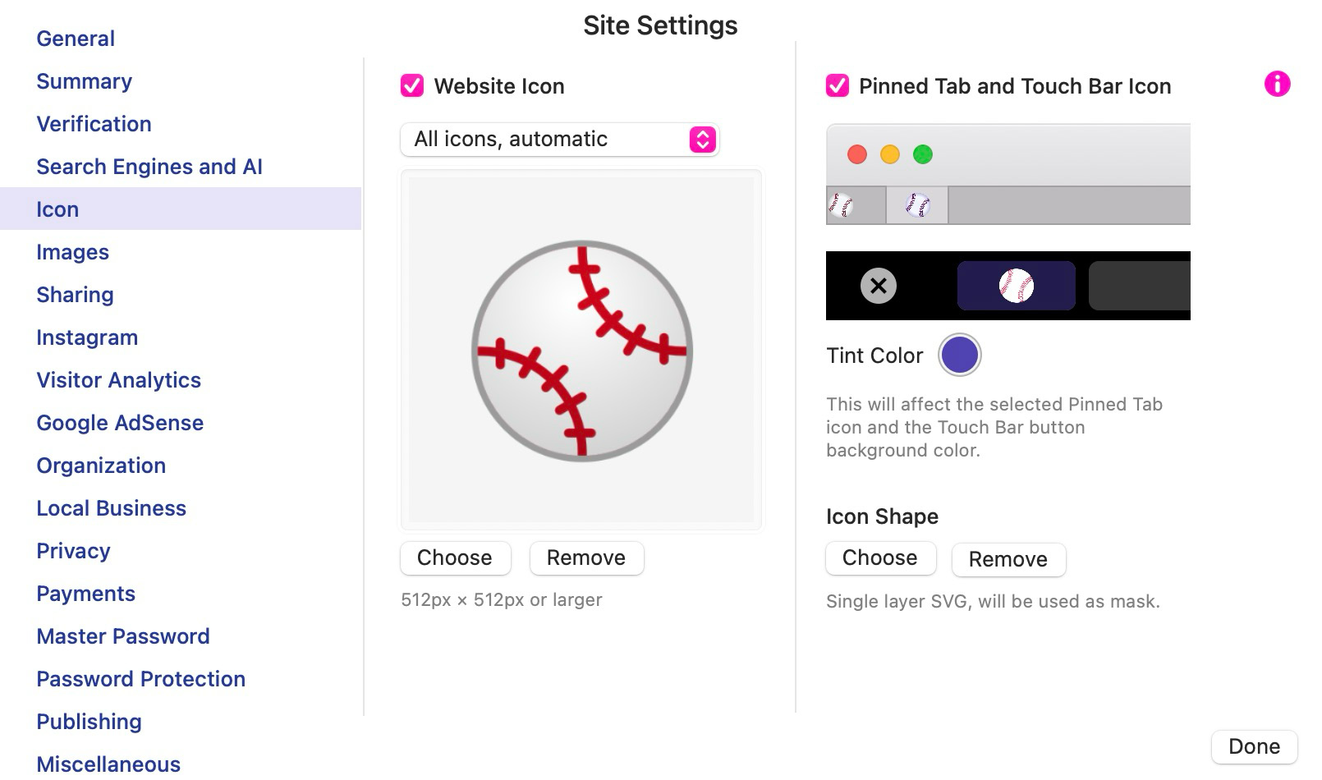Open the 'All icons, automatic' dropdown
Screen dimensions: 1322x780
click(x=560, y=140)
